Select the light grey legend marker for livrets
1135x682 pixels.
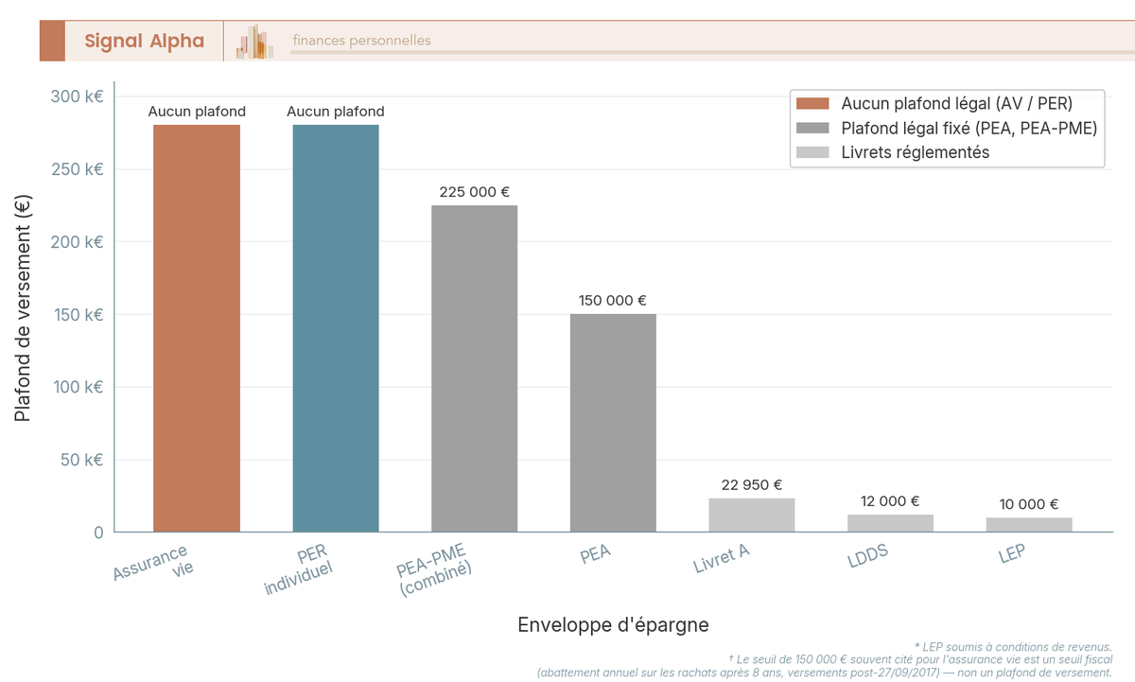click(x=815, y=151)
